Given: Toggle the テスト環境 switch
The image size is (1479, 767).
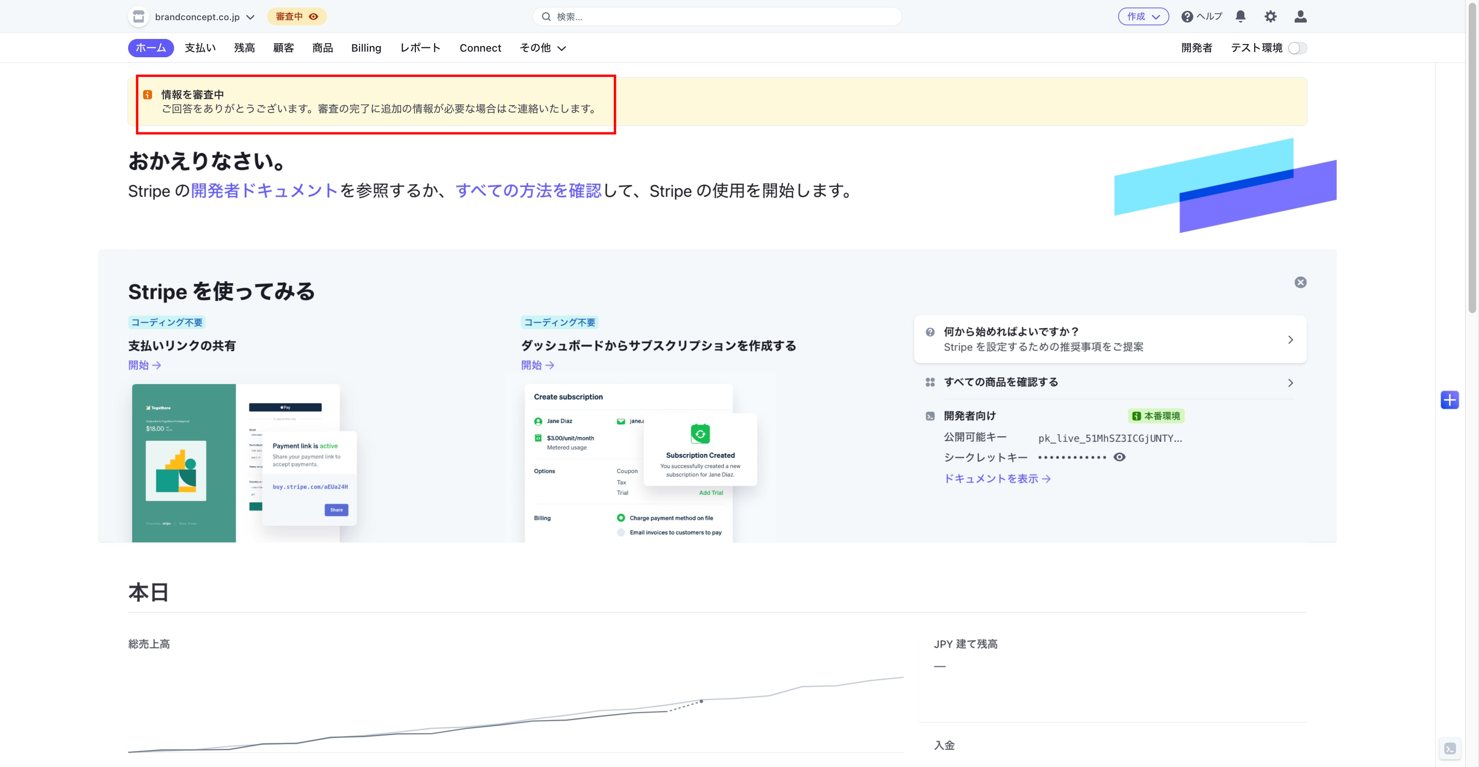Looking at the screenshot, I should click(1297, 48).
